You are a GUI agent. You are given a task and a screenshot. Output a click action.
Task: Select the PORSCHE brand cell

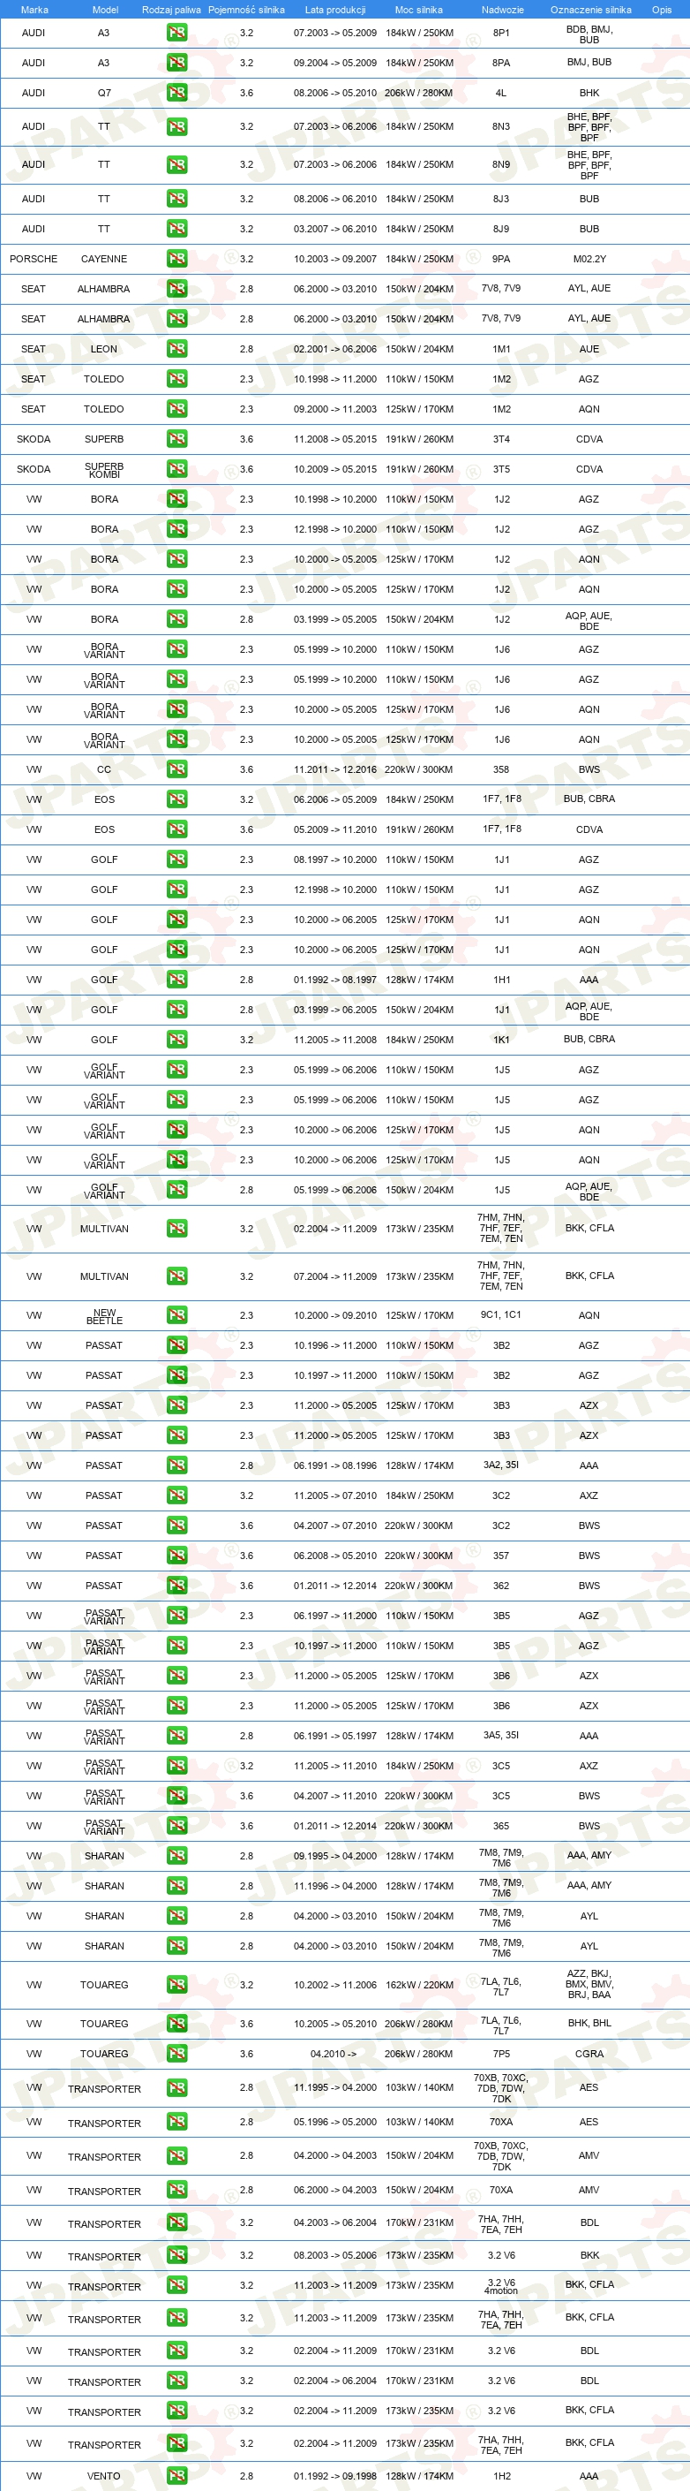pos(34,259)
